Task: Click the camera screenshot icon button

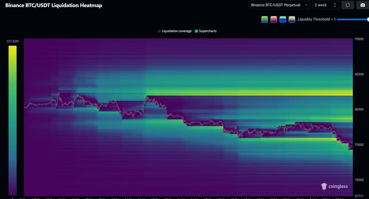Action: [x=362, y=5]
